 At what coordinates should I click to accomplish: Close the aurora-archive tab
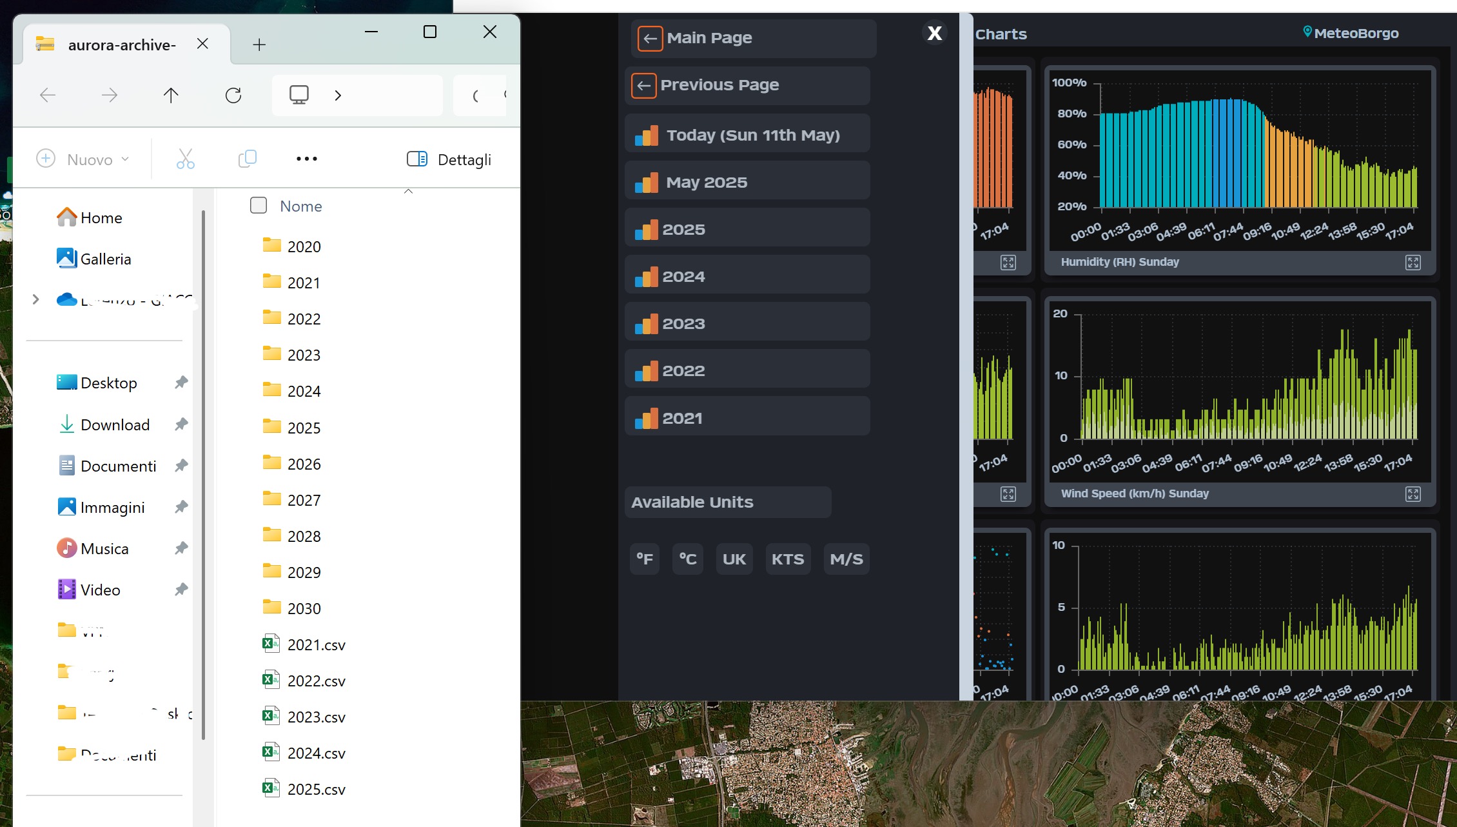202,44
